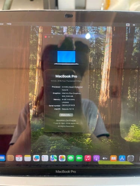Open the input source "A" menu bar icon
The width and height of the screenshot is (140, 186).
pyautogui.click(x=128, y=25)
